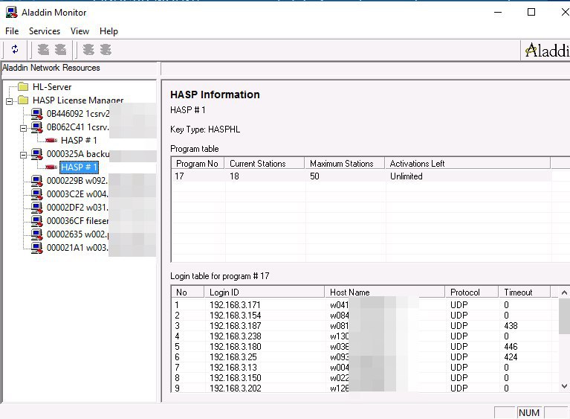Click the Timeout value 424
Image resolution: width=570 pixels, height=419 pixels.
click(511, 357)
